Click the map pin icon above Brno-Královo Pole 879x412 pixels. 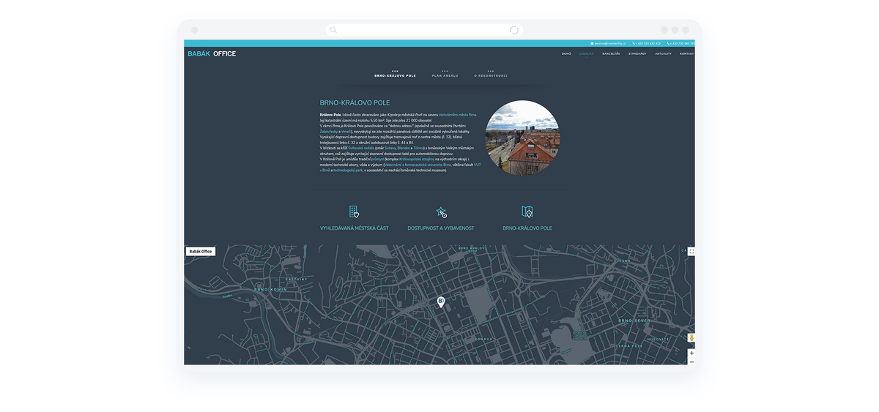pyautogui.click(x=527, y=211)
